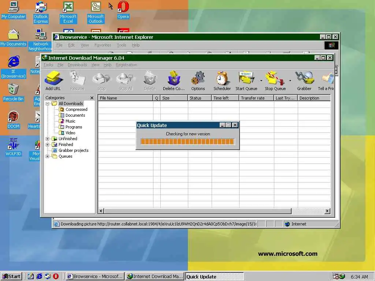
Task: Expand the Queues category node
Action: click(47, 156)
